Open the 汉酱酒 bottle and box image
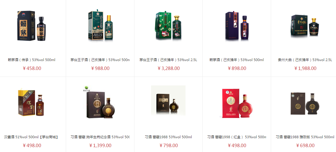 click(32, 103)
